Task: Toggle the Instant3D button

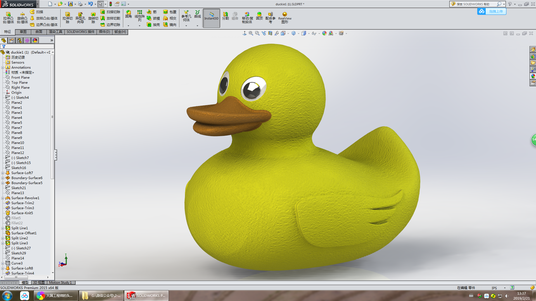Action: coord(211,18)
